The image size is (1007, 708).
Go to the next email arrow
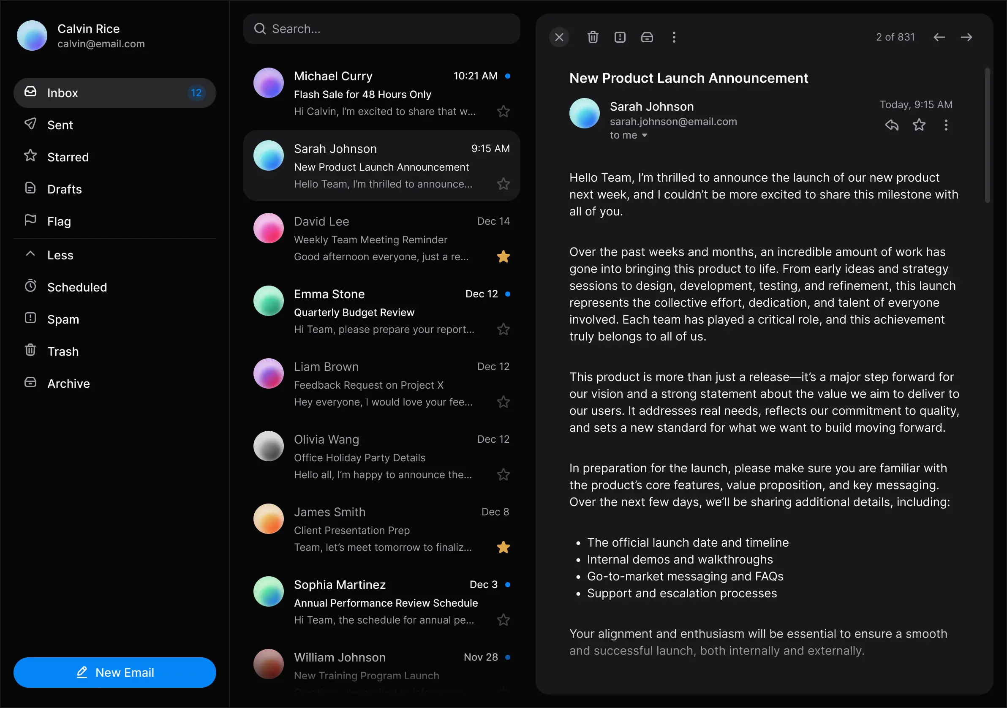tap(966, 37)
